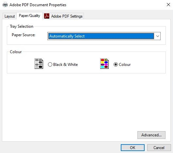The width and height of the screenshot is (173, 153).
Task: Open the Adobe PDF Settings tab
Action: click(x=63, y=16)
